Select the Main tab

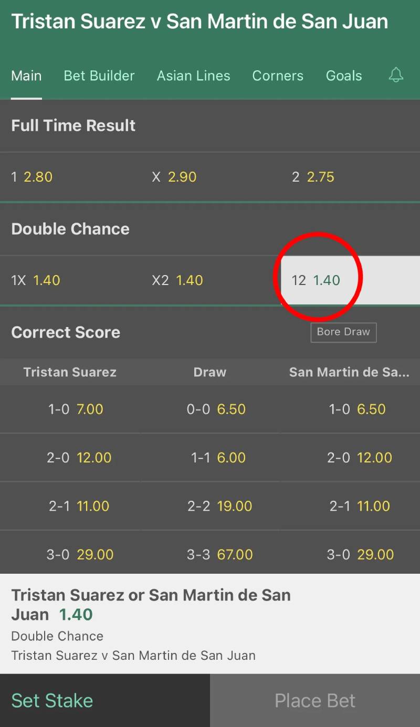26,75
